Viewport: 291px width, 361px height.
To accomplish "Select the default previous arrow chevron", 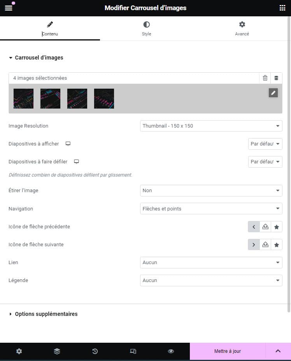I will [x=254, y=227].
